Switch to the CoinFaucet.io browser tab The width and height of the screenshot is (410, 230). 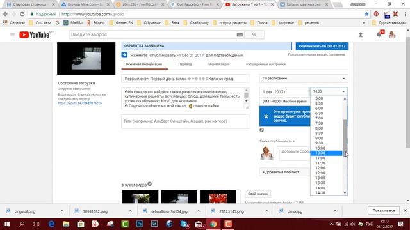[x=194, y=4]
